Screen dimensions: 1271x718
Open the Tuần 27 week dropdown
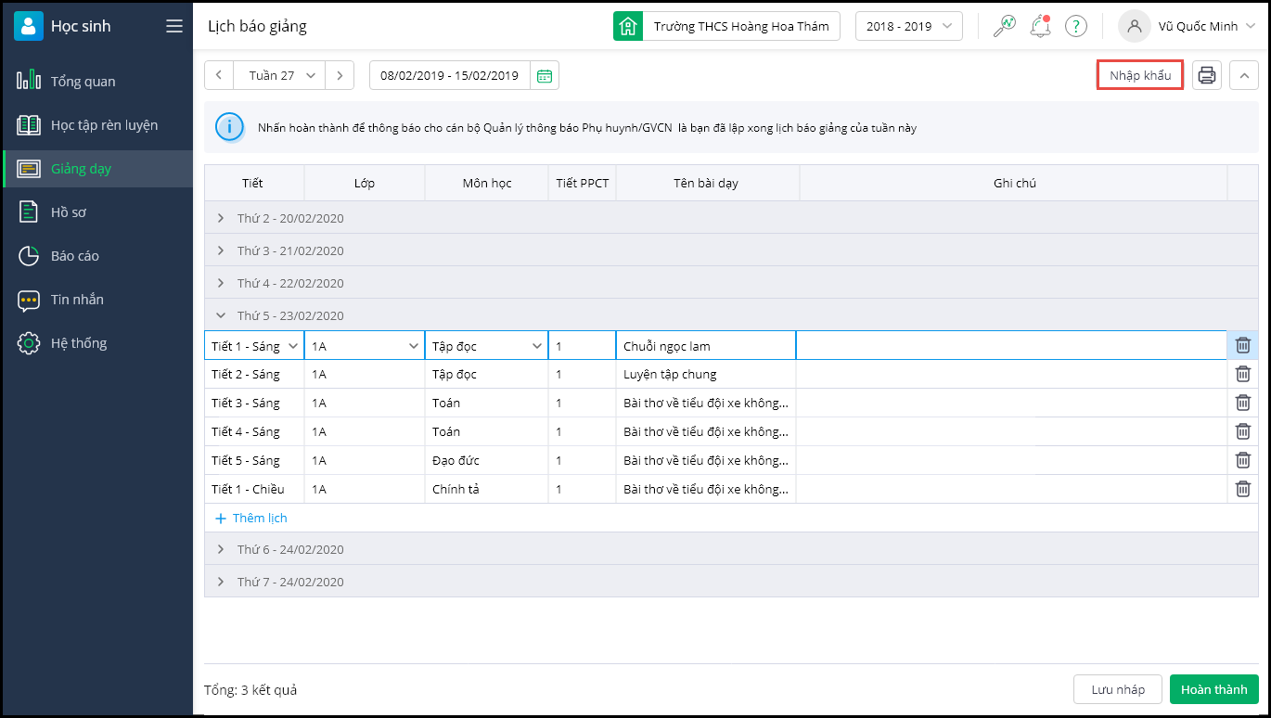tap(281, 75)
